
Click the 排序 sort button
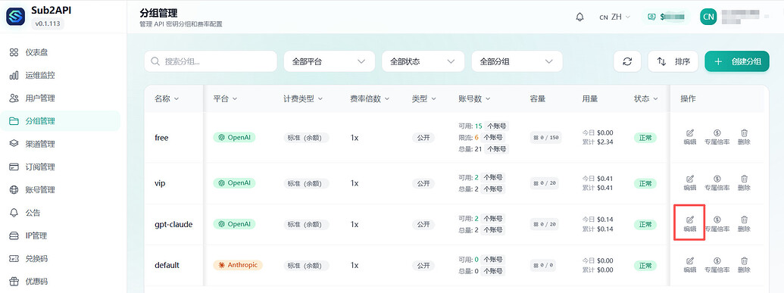click(673, 61)
